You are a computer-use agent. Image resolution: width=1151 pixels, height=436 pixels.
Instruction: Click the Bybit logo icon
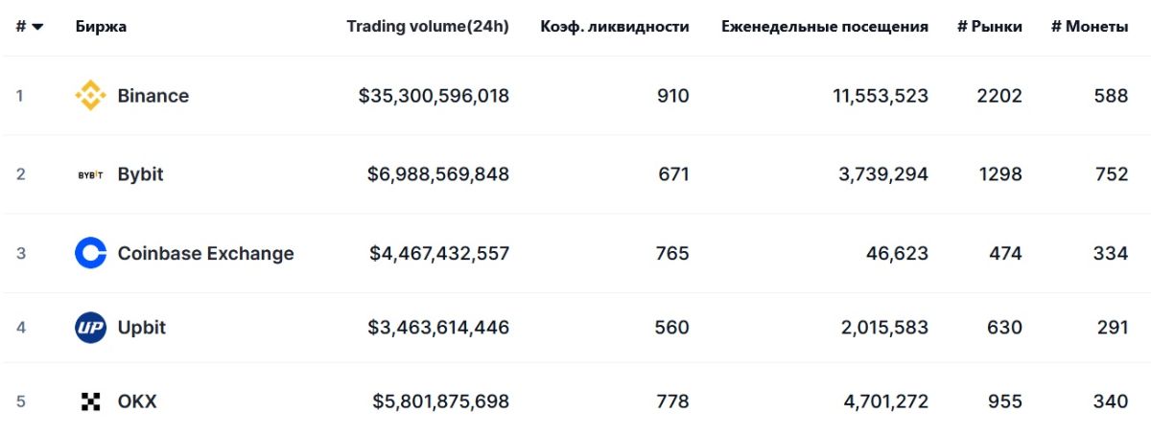90,174
